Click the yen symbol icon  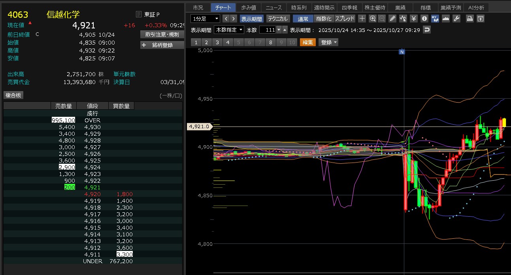click(x=414, y=19)
